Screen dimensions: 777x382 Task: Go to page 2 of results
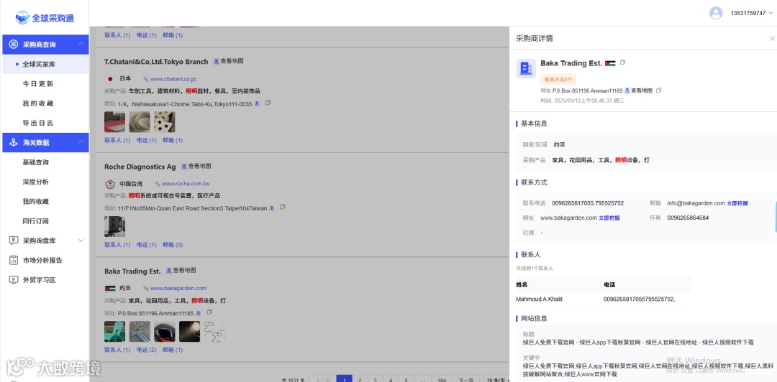(x=360, y=380)
